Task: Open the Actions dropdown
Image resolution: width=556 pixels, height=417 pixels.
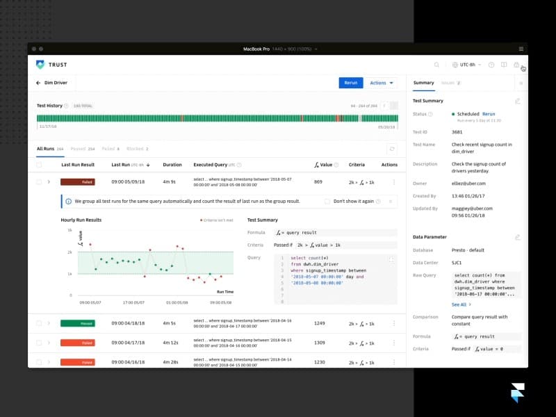Action: (x=381, y=83)
